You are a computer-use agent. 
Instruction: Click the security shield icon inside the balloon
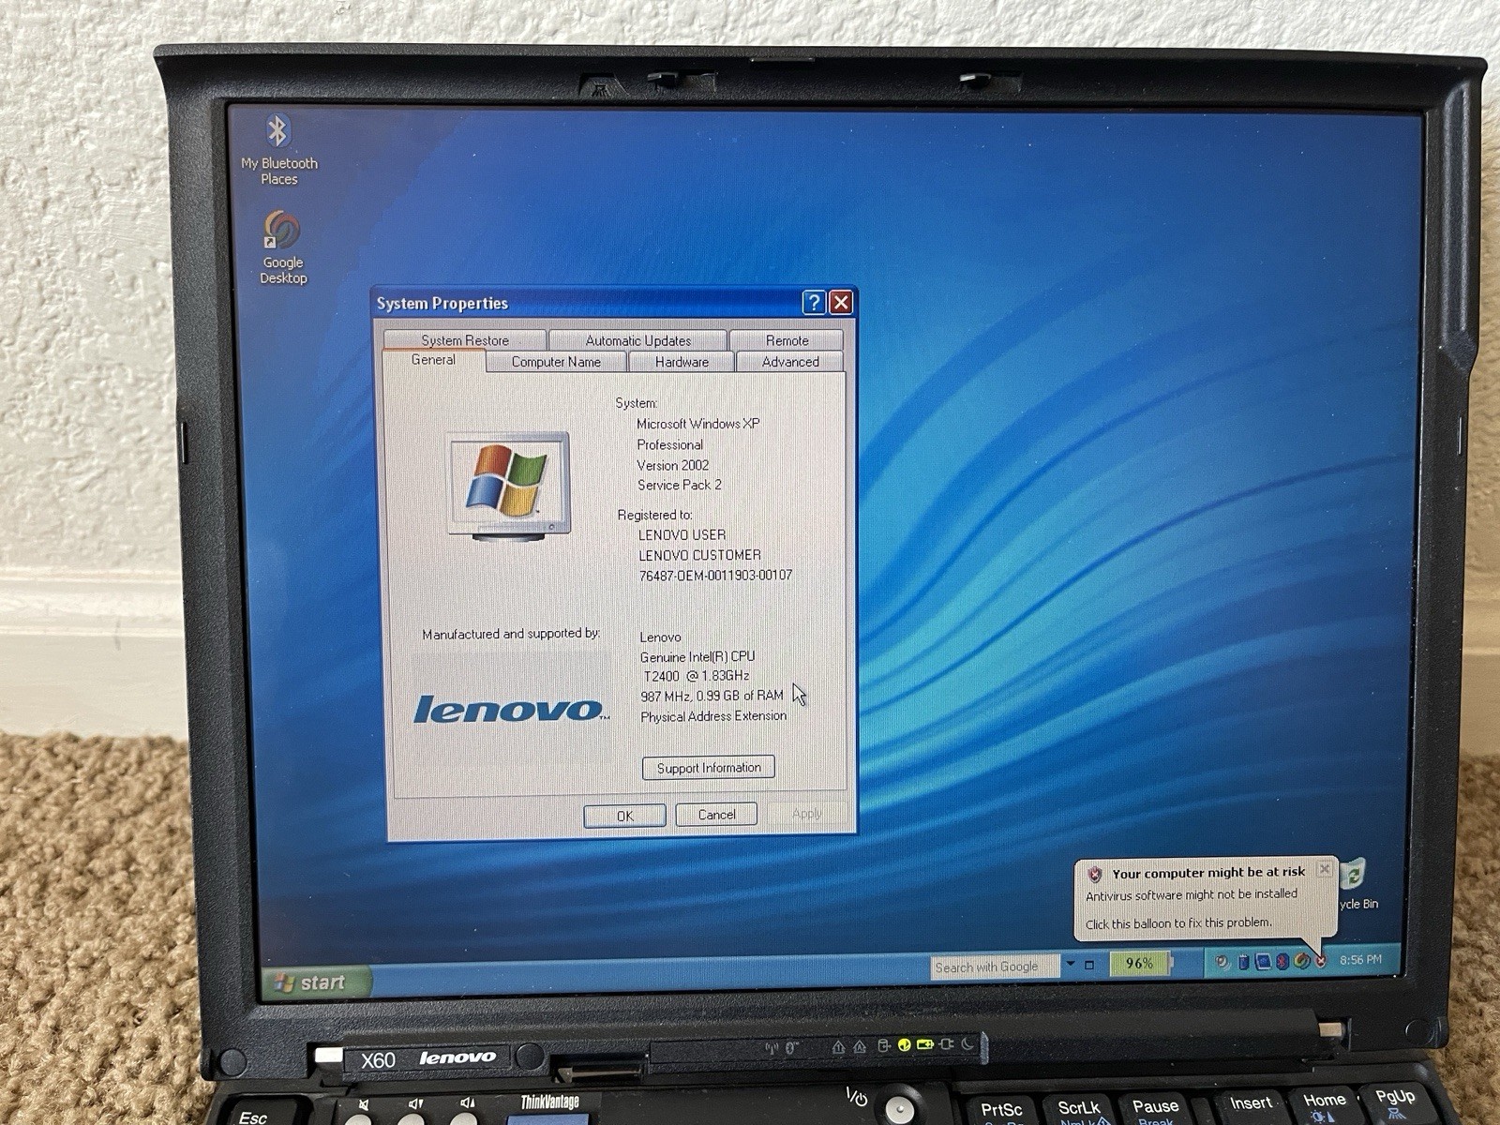[1094, 874]
